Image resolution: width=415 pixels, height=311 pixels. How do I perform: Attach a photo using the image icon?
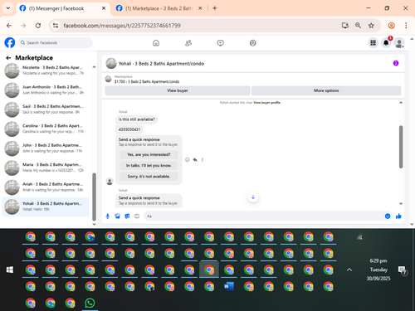pos(117,216)
